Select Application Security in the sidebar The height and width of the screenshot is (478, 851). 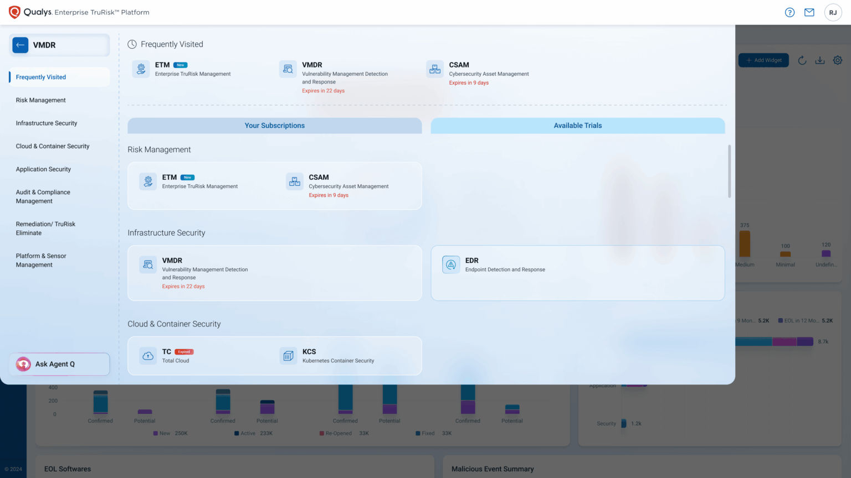[x=43, y=169]
